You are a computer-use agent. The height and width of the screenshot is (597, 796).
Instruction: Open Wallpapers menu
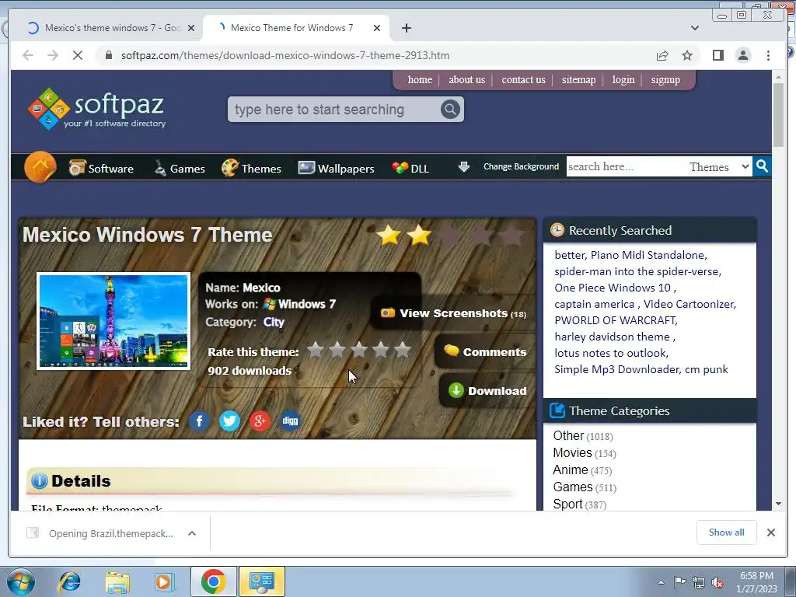coord(336,168)
